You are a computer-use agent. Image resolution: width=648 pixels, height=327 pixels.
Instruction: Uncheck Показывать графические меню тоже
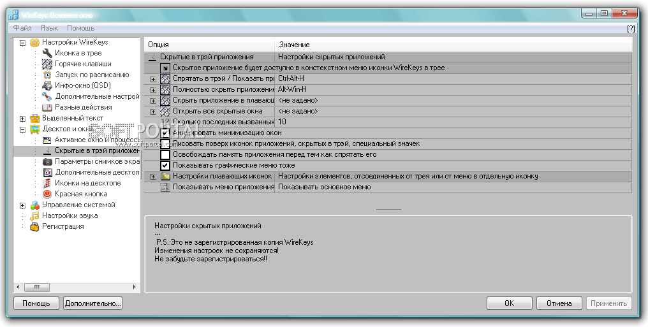(x=165, y=166)
